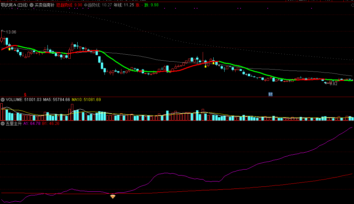Select the 买卖指南针 indicator name
This screenshot has width=354, height=204.
coord(44,5)
